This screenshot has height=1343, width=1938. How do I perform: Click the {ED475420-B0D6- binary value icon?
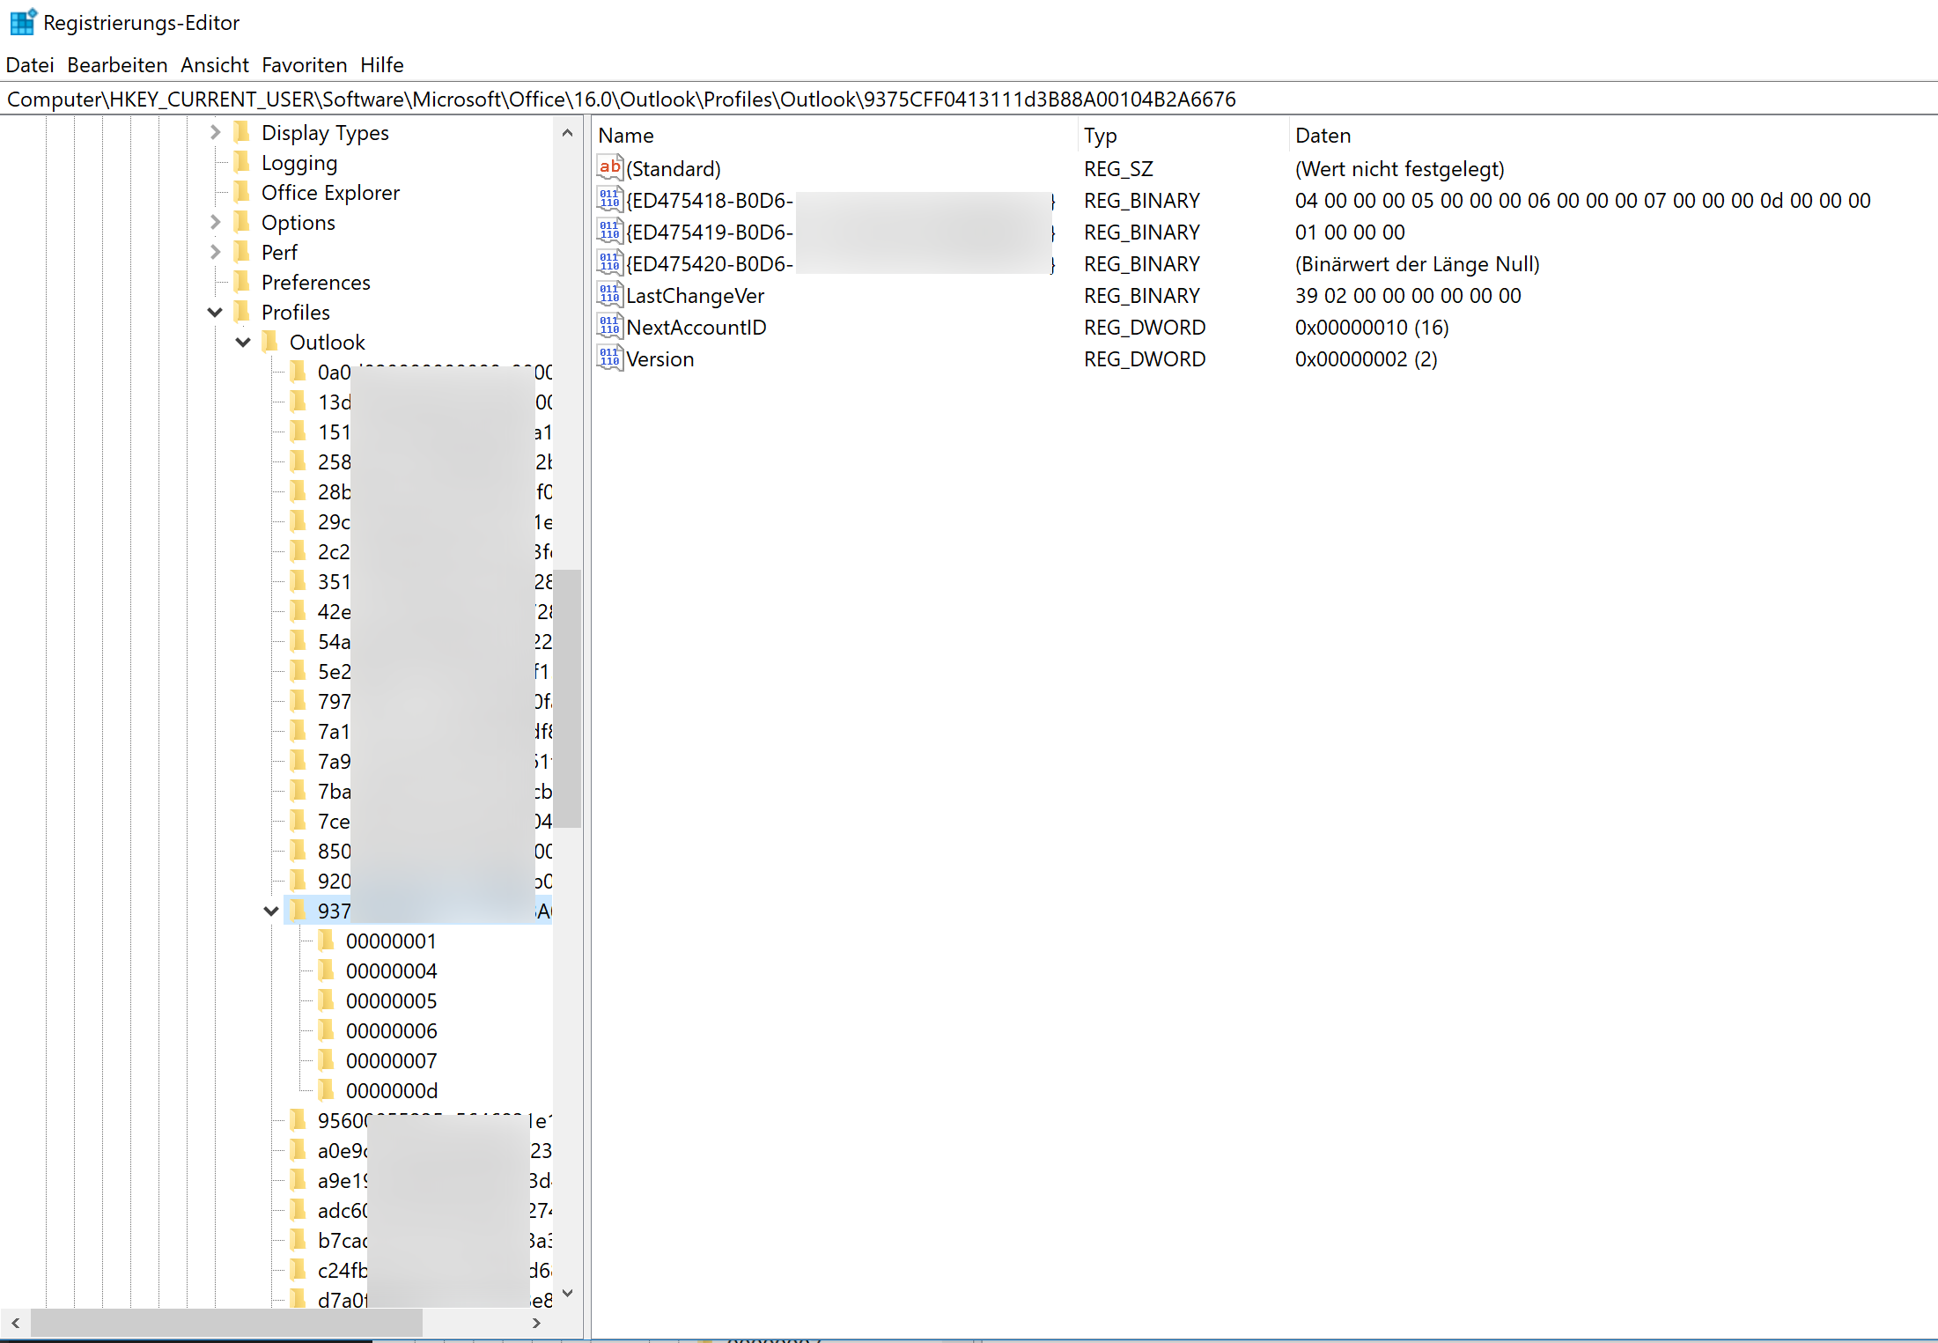pos(609,263)
